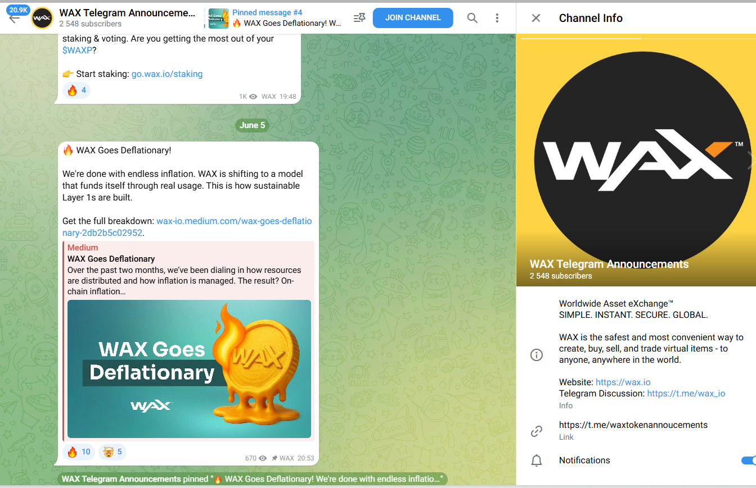Click the pinned message thumbnail image
The image size is (756, 488).
pyautogui.click(x=218, y=19)
